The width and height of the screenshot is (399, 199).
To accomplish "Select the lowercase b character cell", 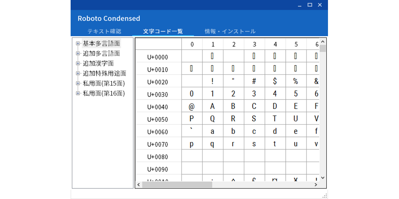I will tap(233, 131).
